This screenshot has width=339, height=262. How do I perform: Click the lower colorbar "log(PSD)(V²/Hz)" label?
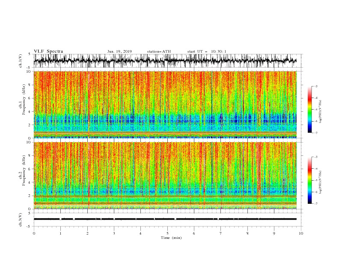[321, 182]
